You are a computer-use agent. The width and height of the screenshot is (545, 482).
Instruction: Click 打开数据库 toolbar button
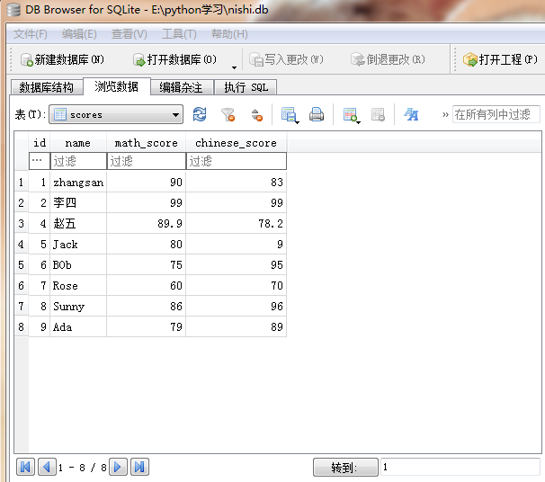[x=174, y=59]
